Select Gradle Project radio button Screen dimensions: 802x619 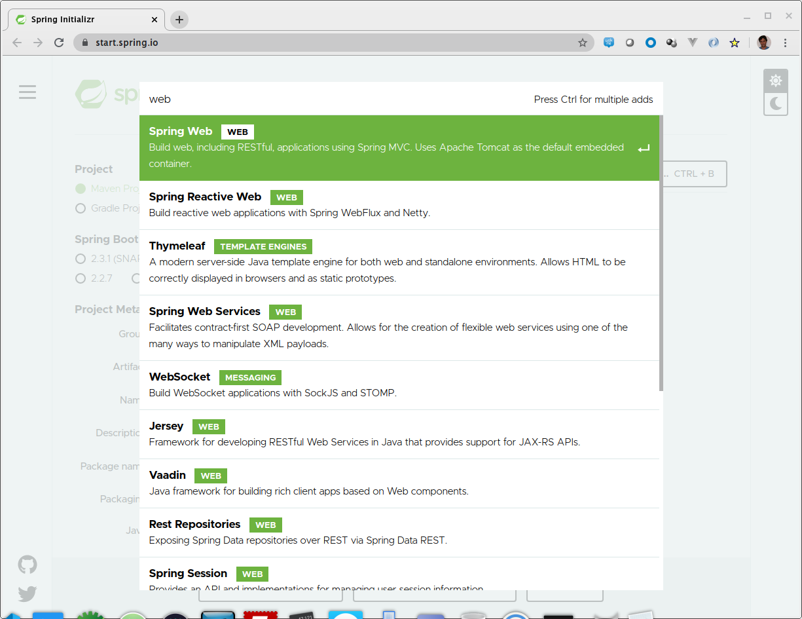(81, 208)
